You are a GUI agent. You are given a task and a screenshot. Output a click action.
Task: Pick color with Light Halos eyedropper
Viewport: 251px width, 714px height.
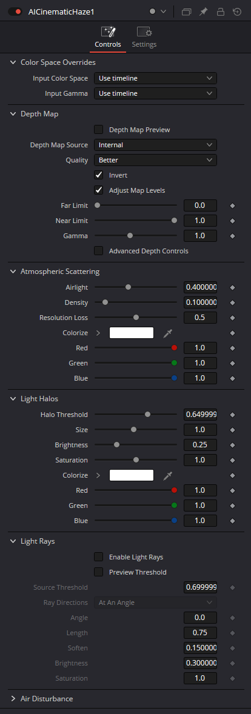pos(168,475)
